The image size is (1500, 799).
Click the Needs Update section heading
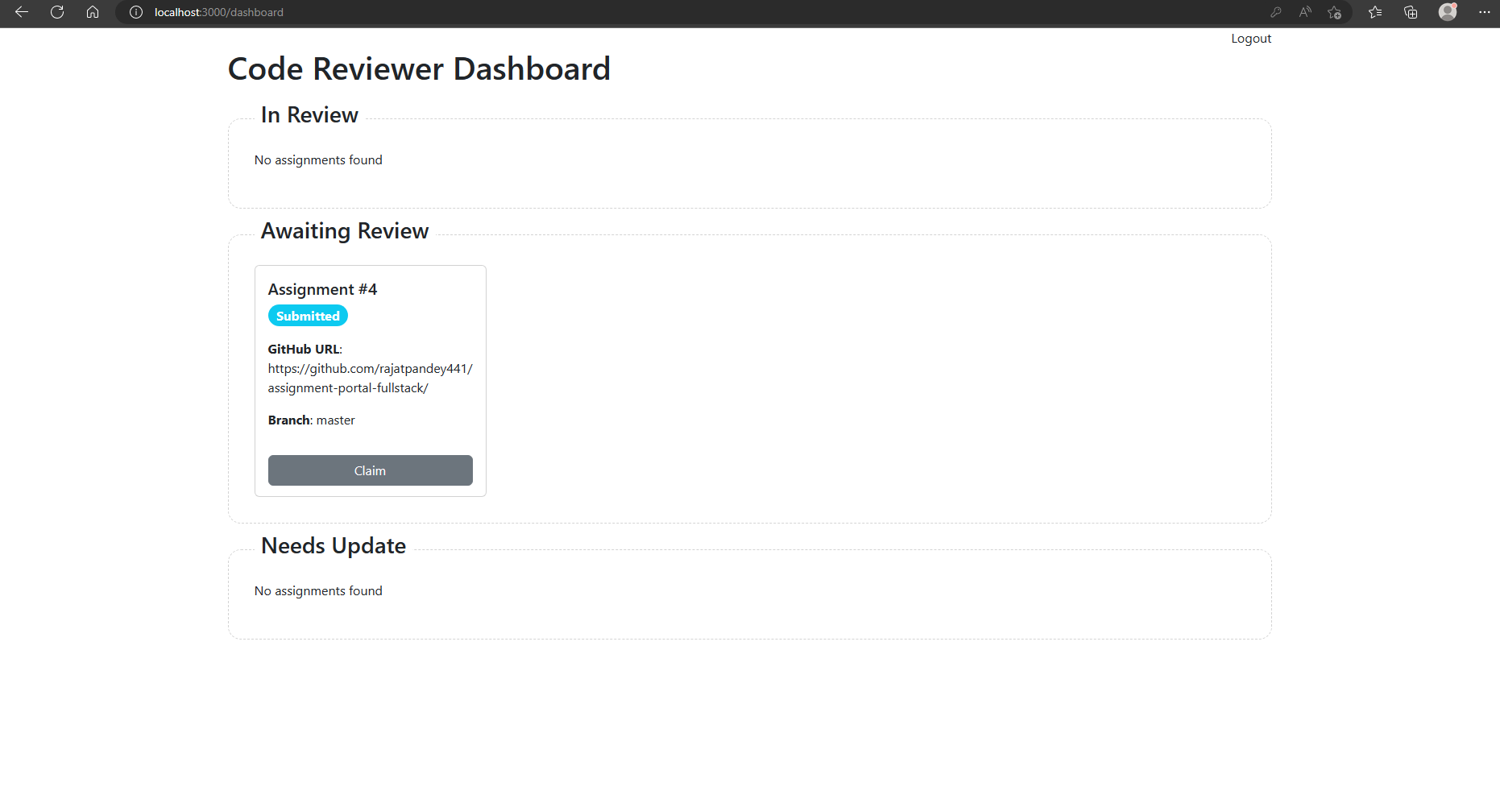pyautogui.click(x=334, y=546)
